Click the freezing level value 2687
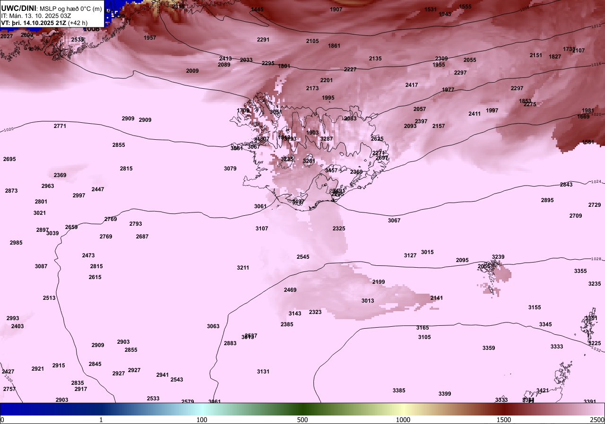This screenshot has height=424, width=605. (142, 237)
